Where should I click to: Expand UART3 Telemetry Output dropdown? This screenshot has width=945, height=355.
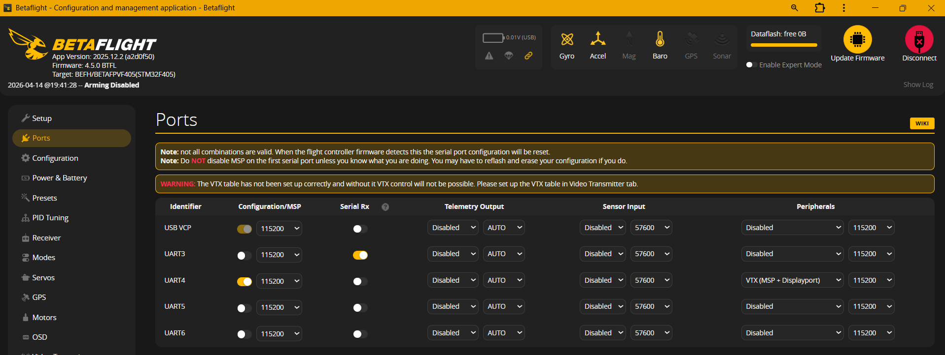(x=452, y=254)
